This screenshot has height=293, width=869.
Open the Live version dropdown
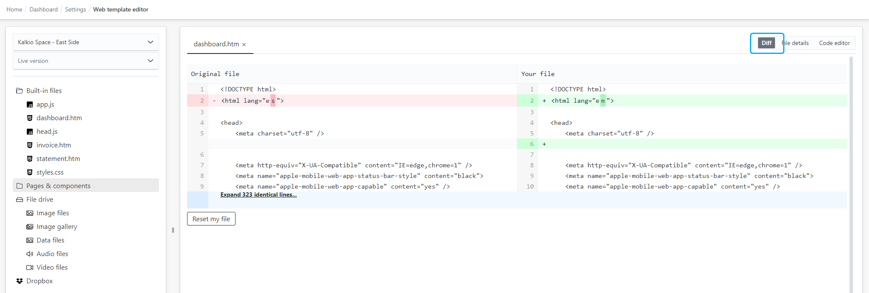[86, 61]
